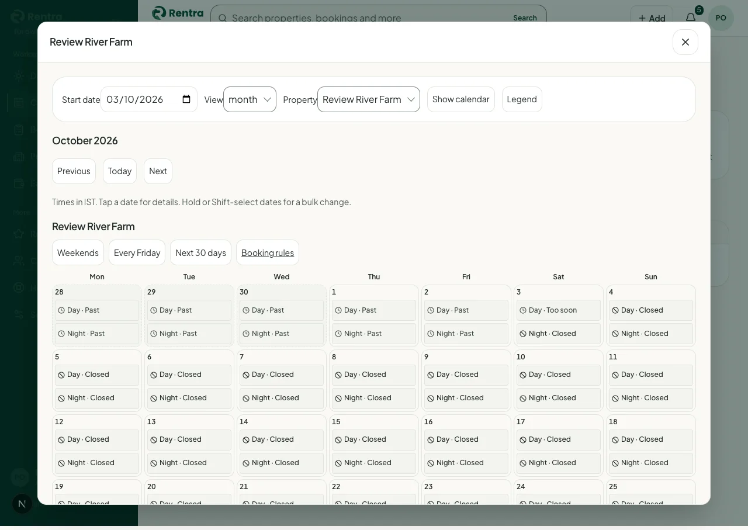Select Night · Closed slot on the 11th
The image size is (748, 530).
click(651, 398)
